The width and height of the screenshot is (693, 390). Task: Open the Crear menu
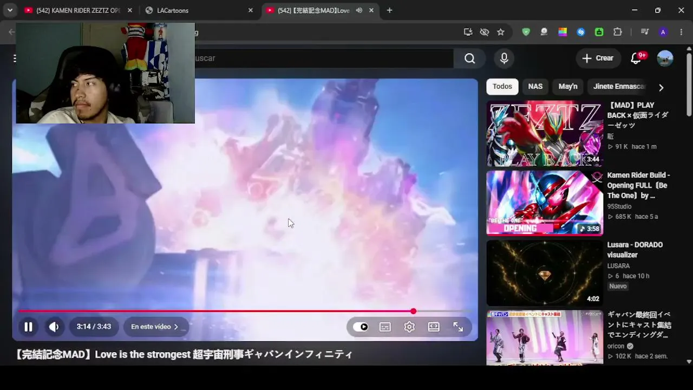click(x=598, y=58)
